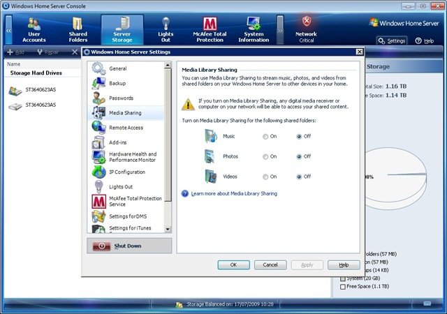Image resolution: width=447 pixels, height=314 pixels.
Task: Select the first ST3640623AS drive
Action: pyautogui.click(x=32, y=90)
